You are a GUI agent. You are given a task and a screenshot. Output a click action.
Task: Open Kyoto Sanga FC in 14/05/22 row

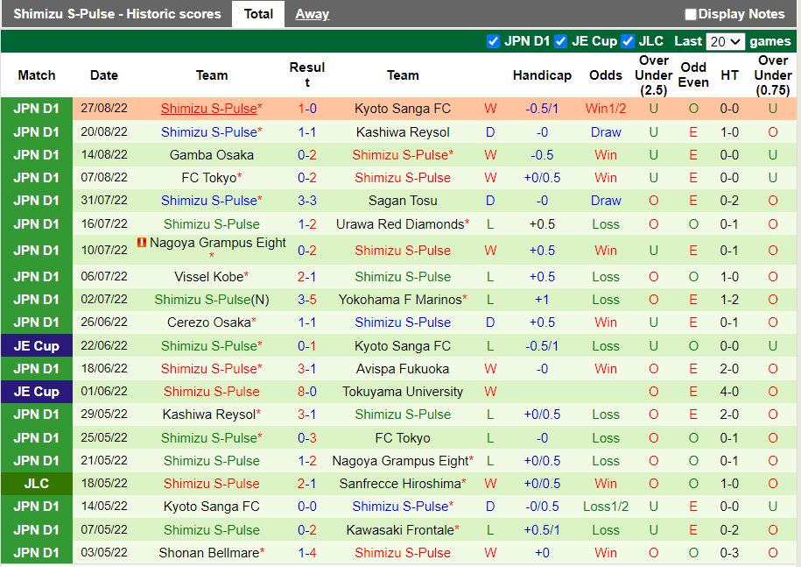point(212,507)
